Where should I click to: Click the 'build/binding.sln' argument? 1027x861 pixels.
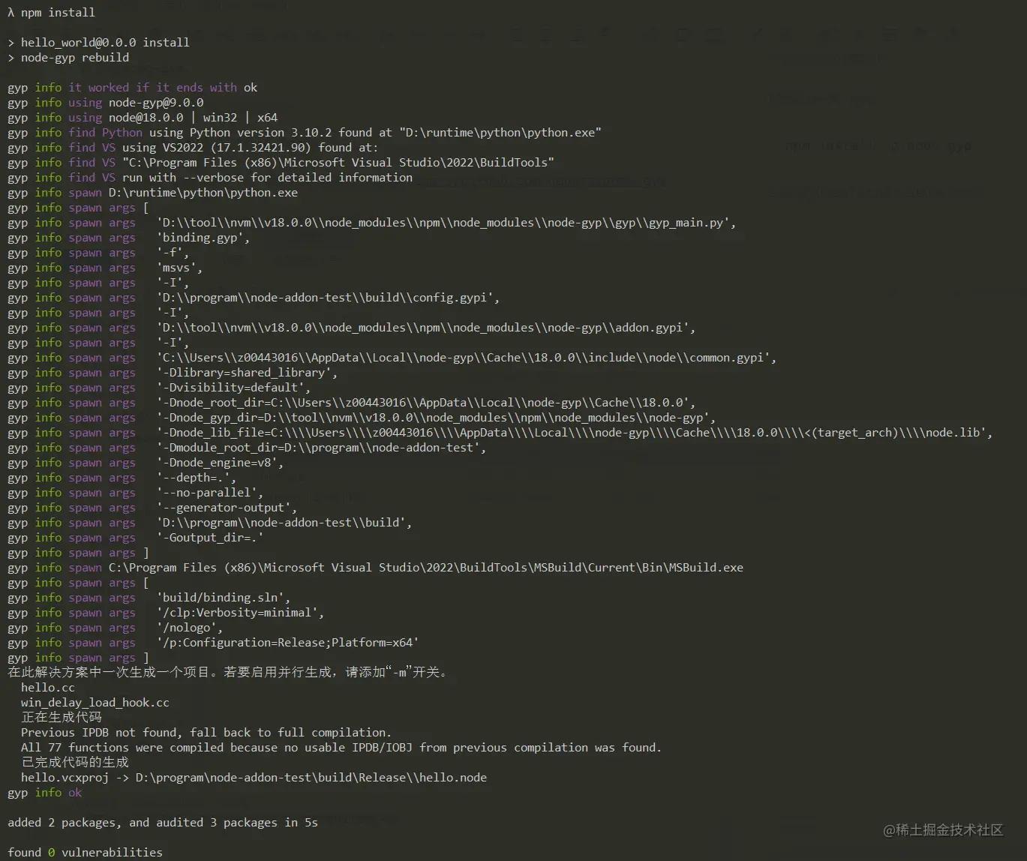click(224, 598)
